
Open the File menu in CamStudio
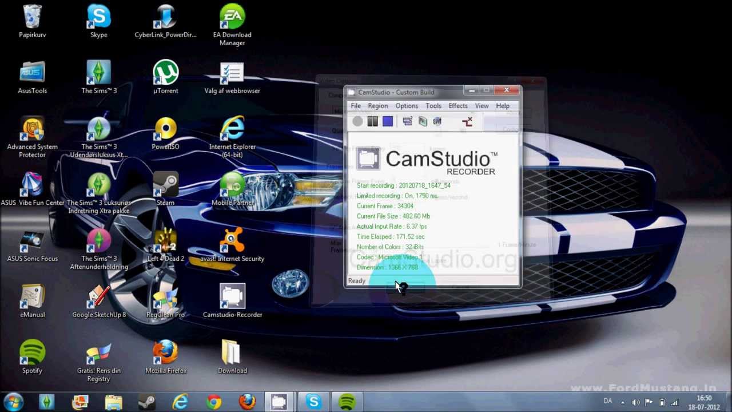point(356,106)
